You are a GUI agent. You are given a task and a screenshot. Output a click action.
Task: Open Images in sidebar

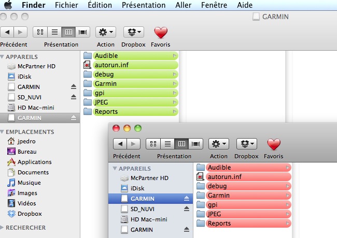pyautogui.click(x=40, y=193)
